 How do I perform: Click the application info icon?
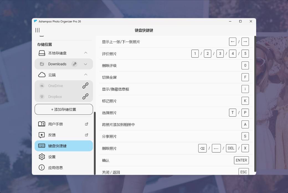42,167
